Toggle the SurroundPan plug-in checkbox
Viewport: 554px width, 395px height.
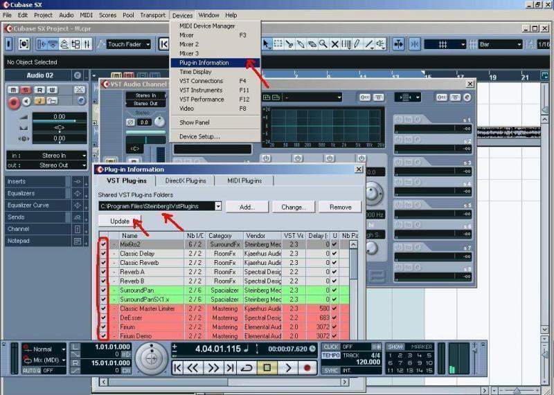[x=103, y=291]
